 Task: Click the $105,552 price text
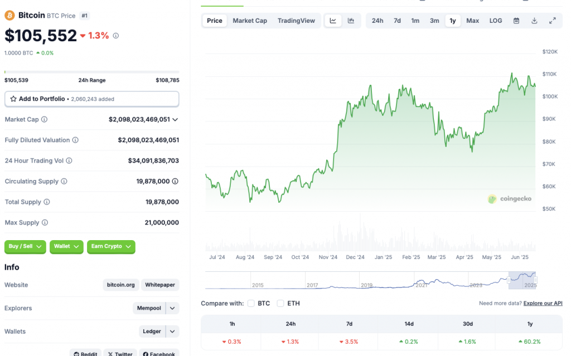[40, 36]
